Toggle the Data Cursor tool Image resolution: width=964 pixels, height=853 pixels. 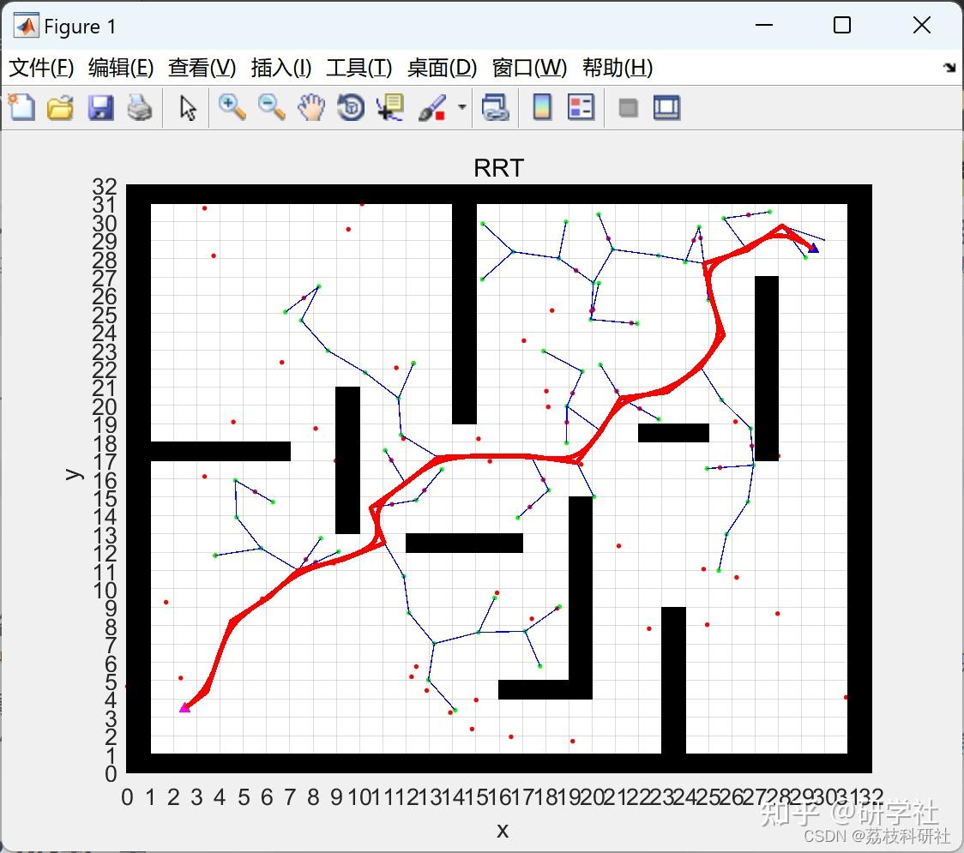[x=389, y=107]
